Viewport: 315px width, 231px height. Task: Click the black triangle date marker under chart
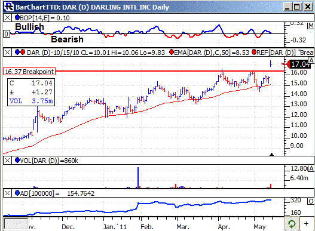[x=271, y=155]
